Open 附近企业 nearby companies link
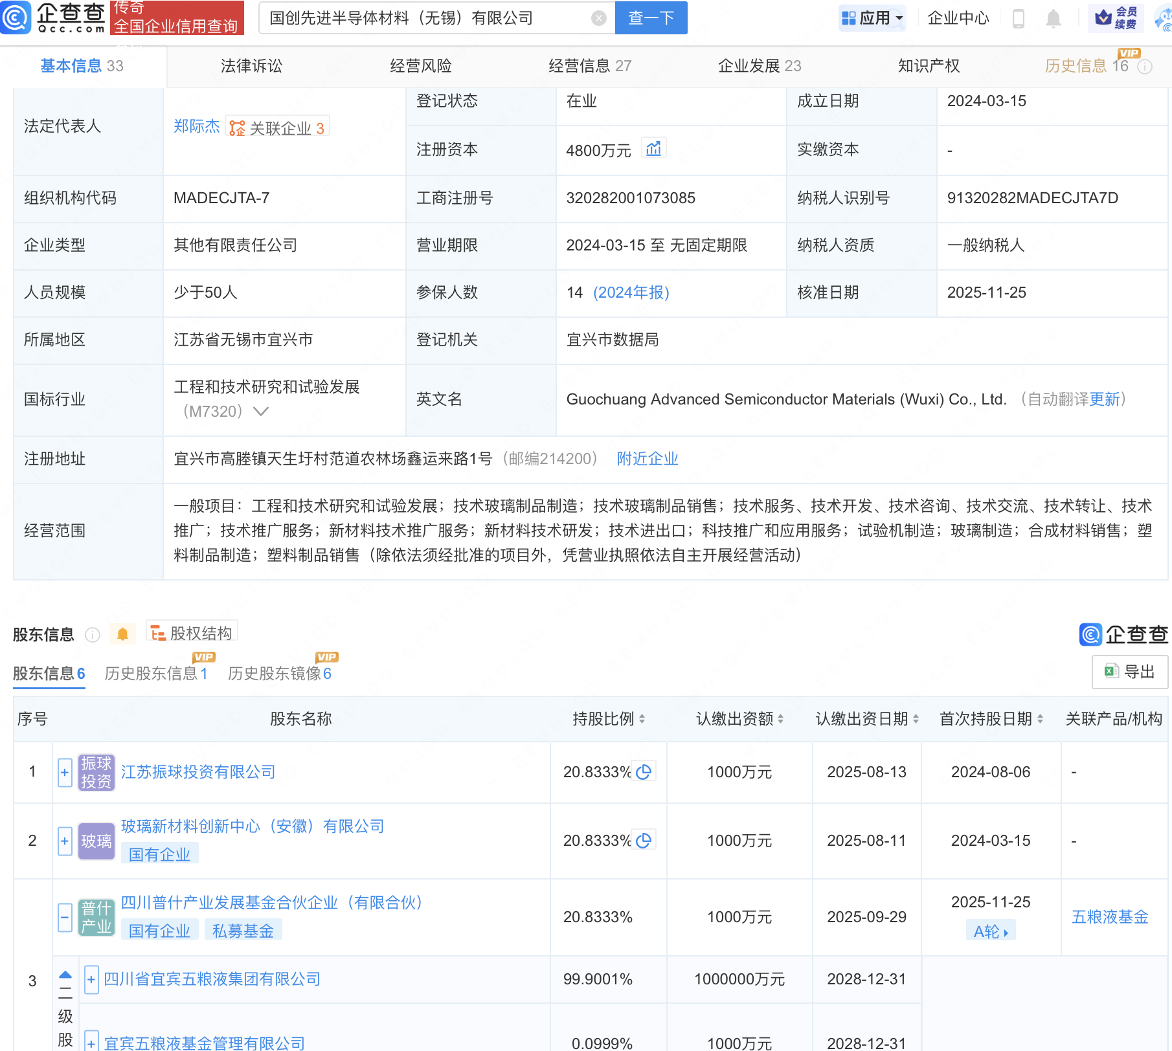Screen dimensions: 1172x1051 pyautogui.click(x=647, y=459)
